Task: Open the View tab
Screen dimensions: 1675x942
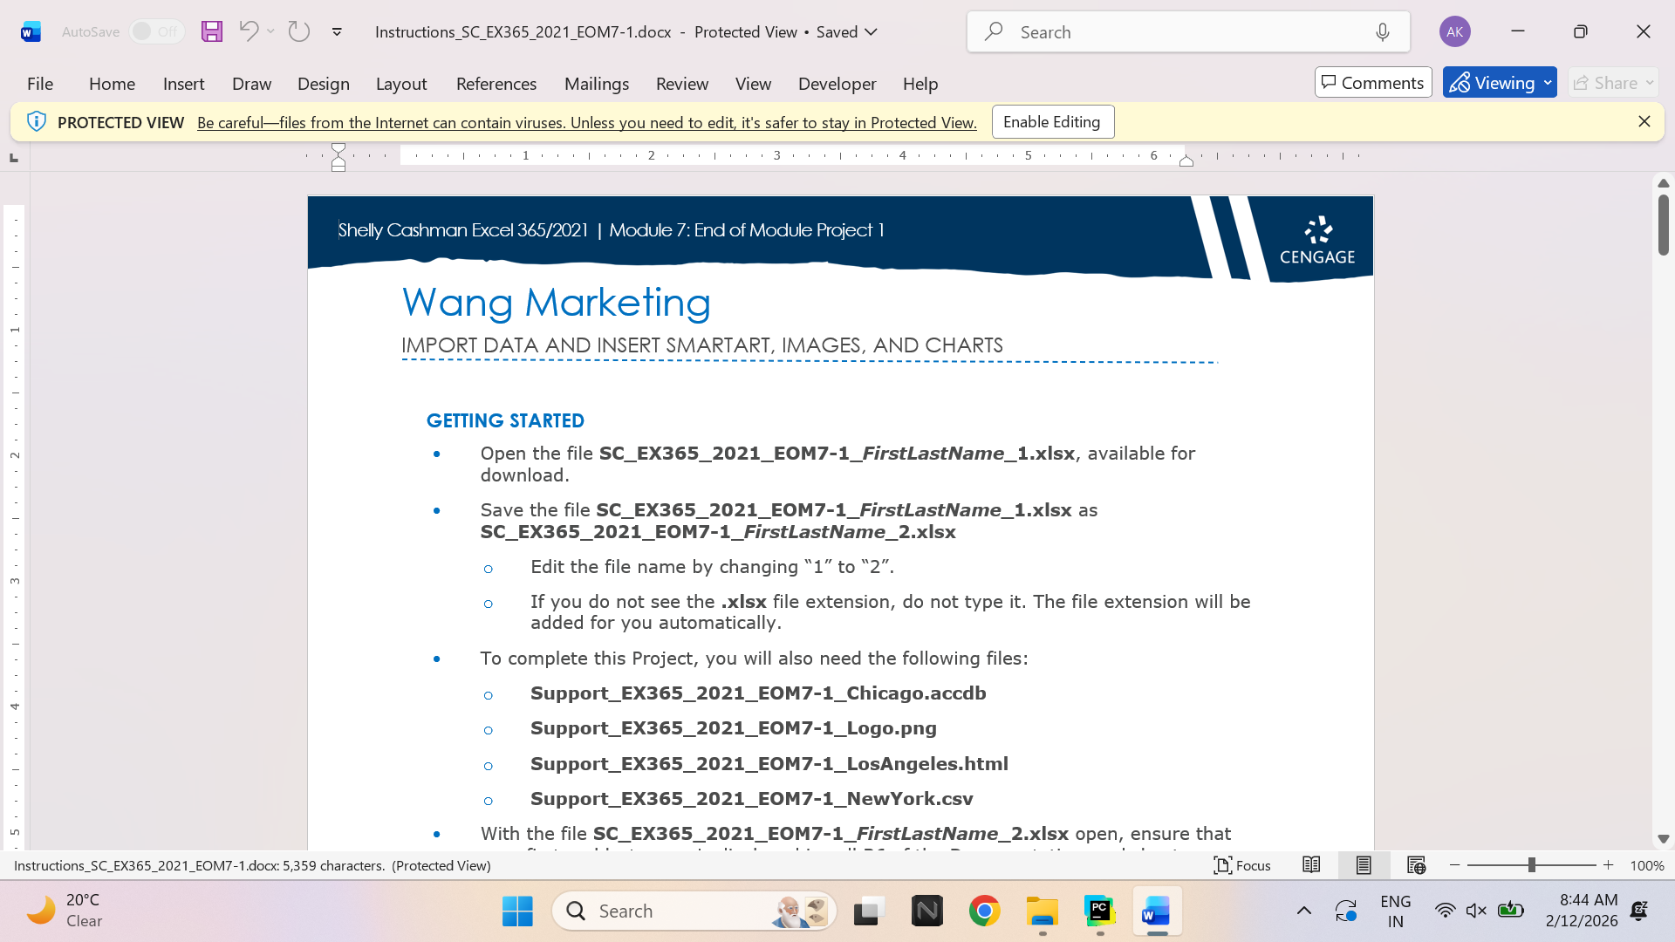Action: pyautogui.click(x=753, y=84)
